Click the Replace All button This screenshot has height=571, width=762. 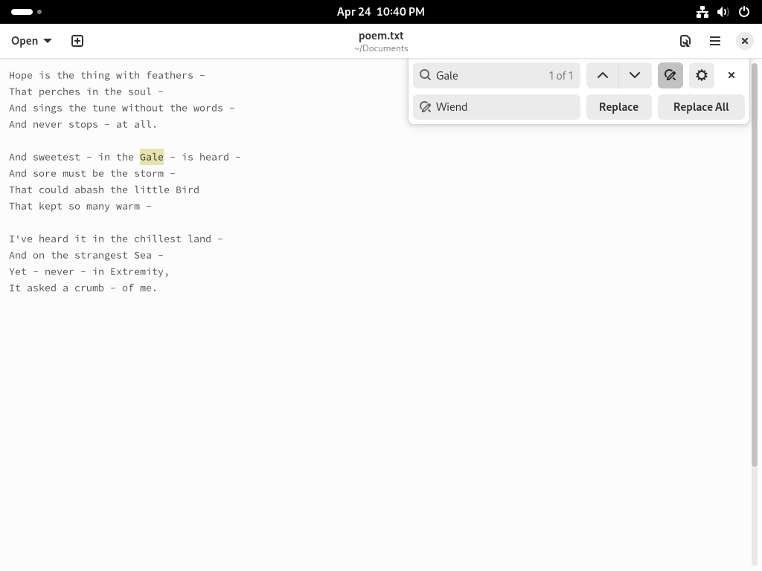[x=701, y=107]
